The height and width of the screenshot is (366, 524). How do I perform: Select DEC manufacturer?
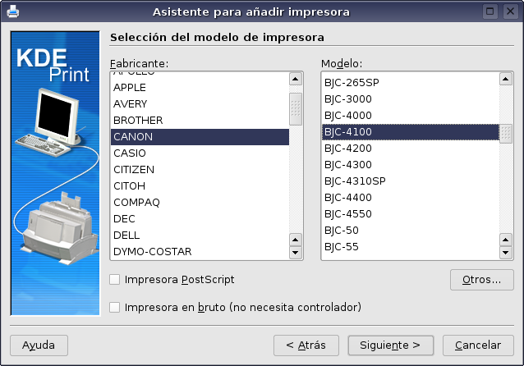click(x=200, y=219)
